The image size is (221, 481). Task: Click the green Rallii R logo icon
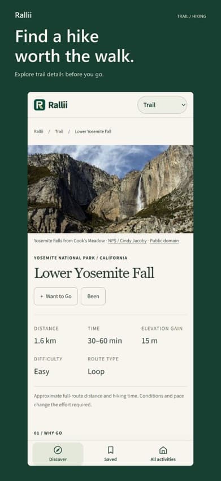coord(40,105)
